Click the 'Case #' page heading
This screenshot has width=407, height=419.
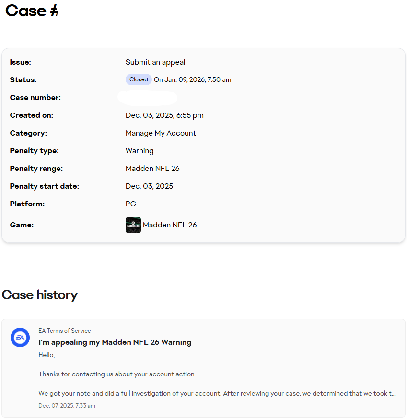click(x=32, y=11)
